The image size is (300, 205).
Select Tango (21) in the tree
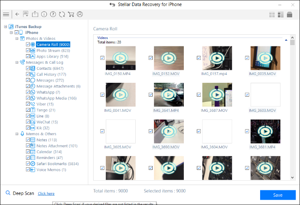[46, 110]
